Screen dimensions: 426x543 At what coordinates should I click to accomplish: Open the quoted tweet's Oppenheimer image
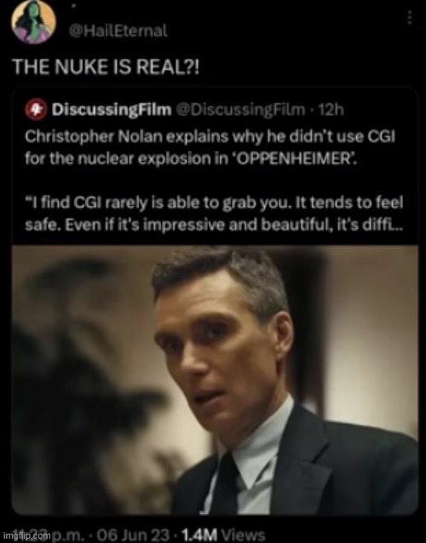(x=215, y=380)
